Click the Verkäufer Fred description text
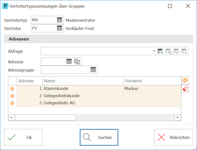The height and width of the screenshot is (150, 197). [80, 28]
